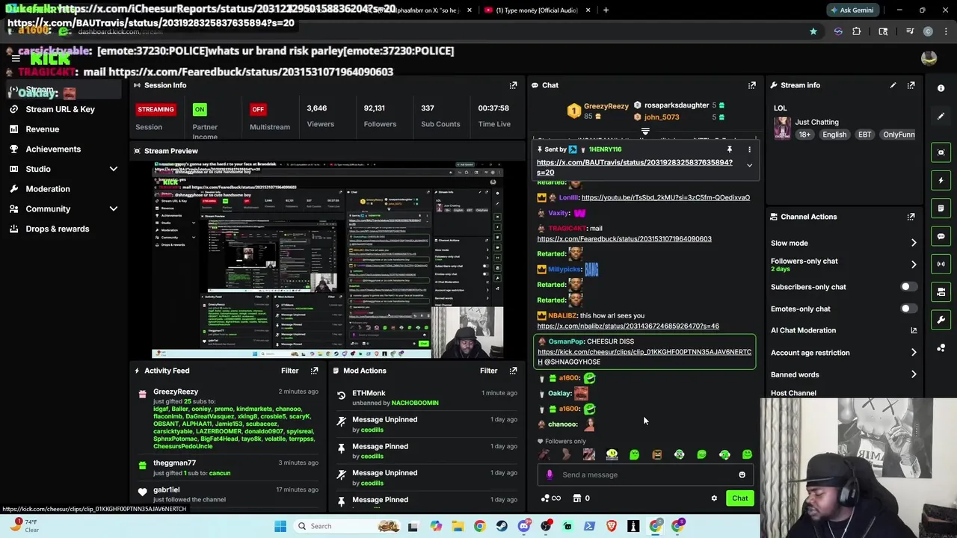Viewport: 957px width, 538px height.
Task: Open pinned message options menu
Action: pyautogui.click(x=749, y=149)
